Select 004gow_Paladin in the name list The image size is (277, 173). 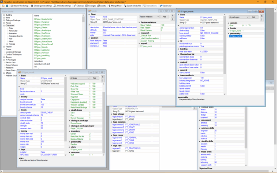click(41, 28)
